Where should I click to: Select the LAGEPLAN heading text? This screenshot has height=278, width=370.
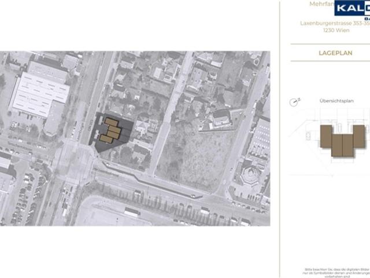[335, 53]
